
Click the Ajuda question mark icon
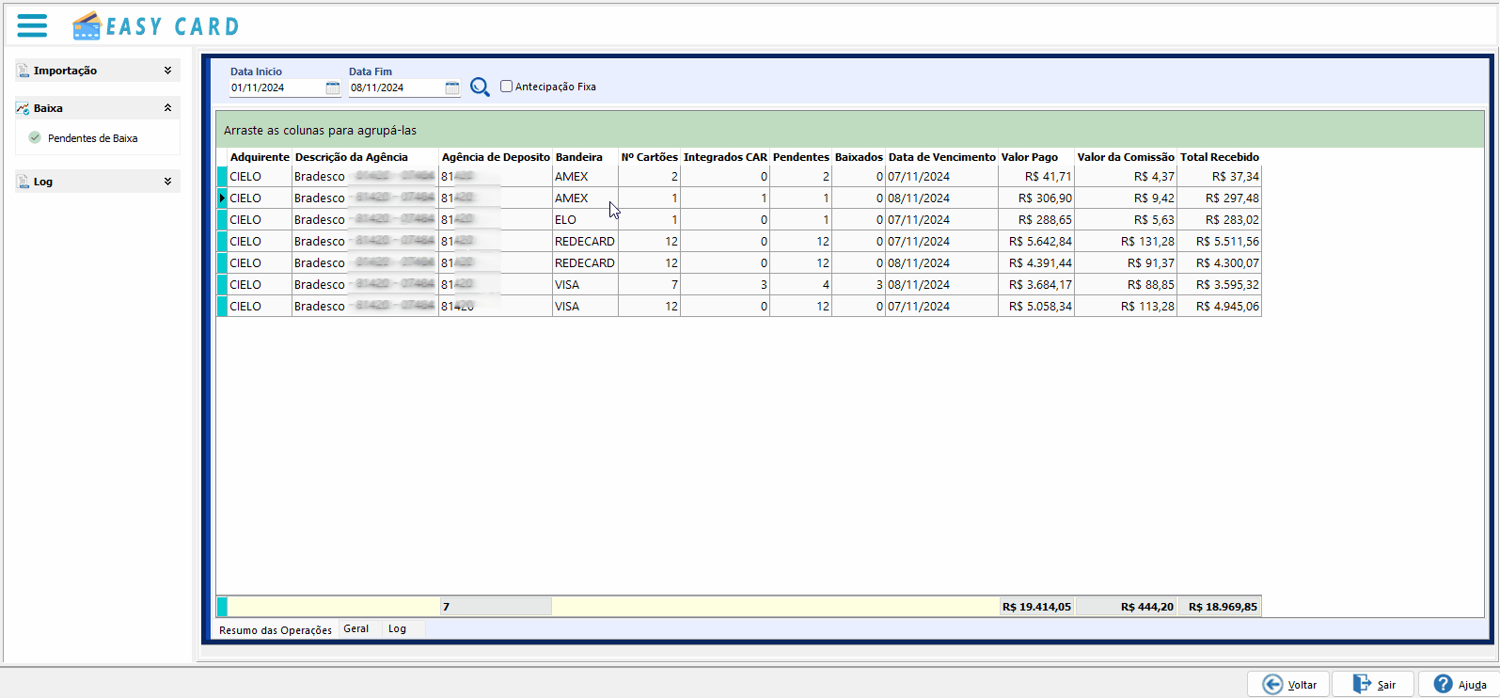click(x=1443, y=684)
